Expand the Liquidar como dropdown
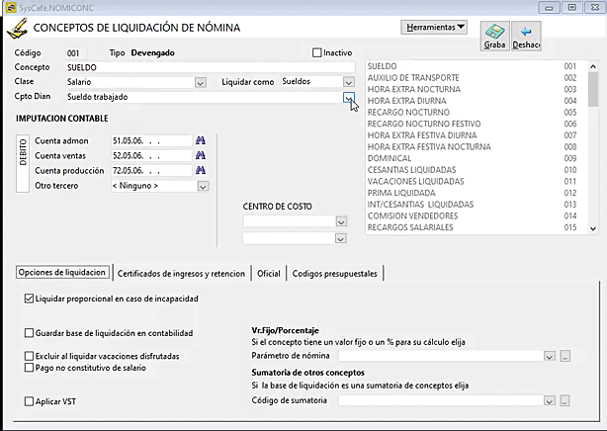Screen dimensions: 607x431 pos(348,82)
